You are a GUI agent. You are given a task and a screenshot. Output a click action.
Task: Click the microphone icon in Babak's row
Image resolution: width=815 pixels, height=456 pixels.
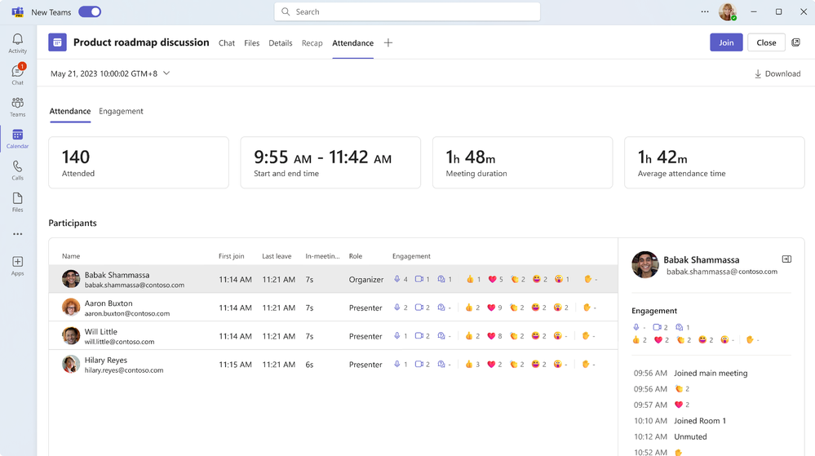point(397,279)
